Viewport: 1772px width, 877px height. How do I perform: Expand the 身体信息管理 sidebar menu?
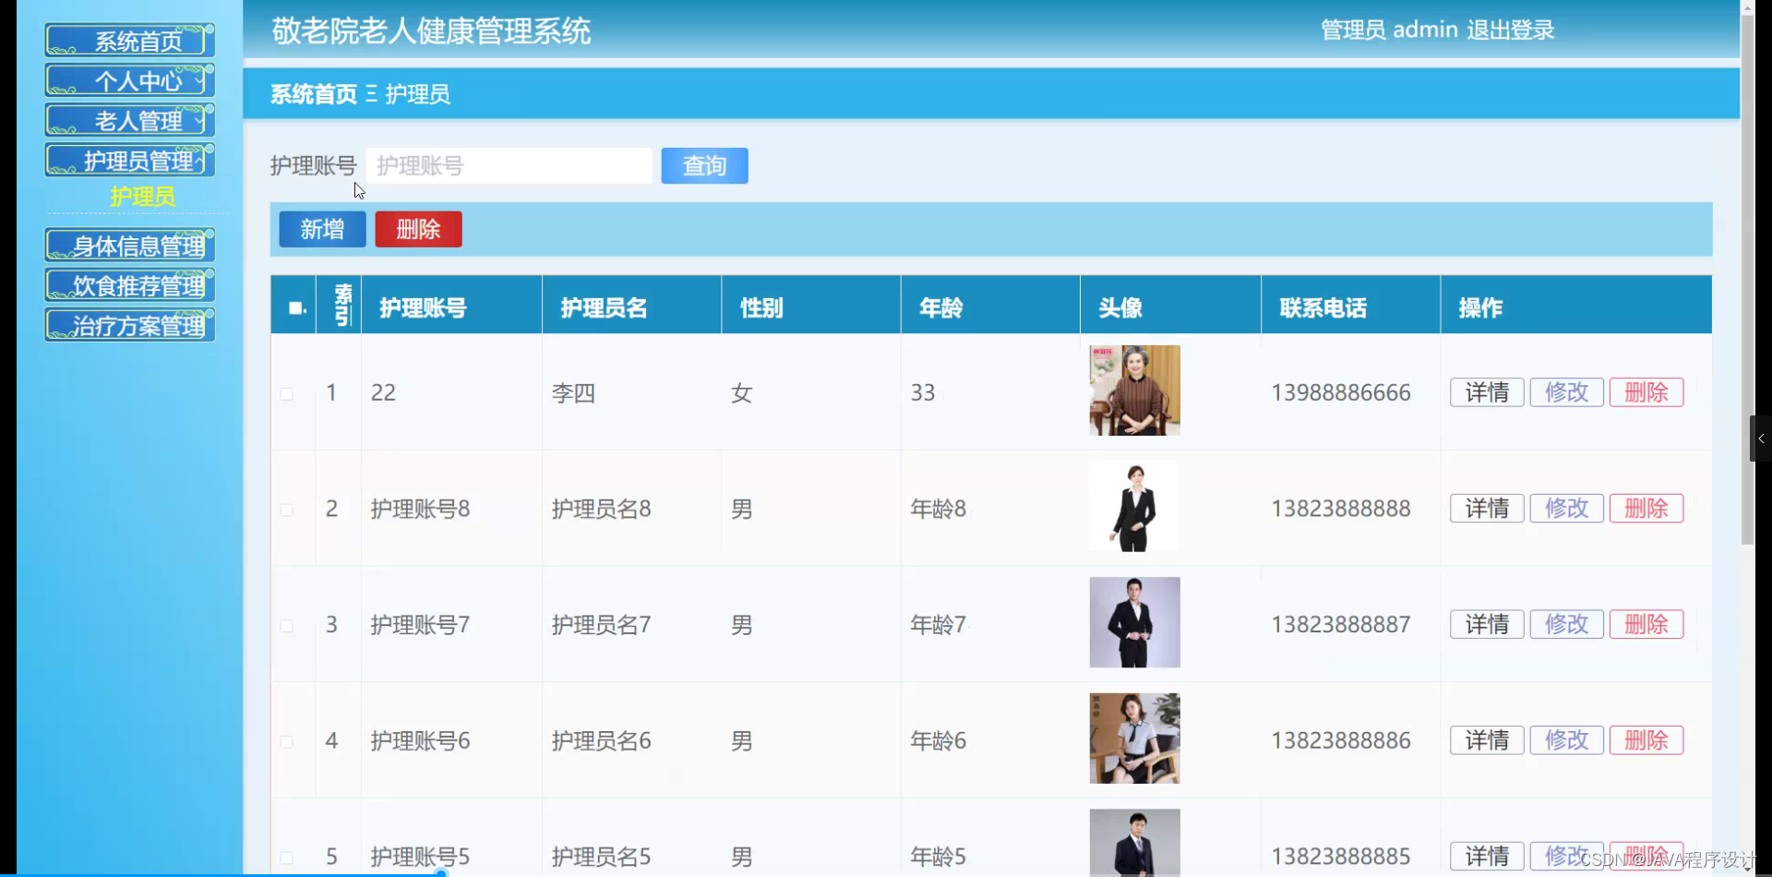(130, 246)
